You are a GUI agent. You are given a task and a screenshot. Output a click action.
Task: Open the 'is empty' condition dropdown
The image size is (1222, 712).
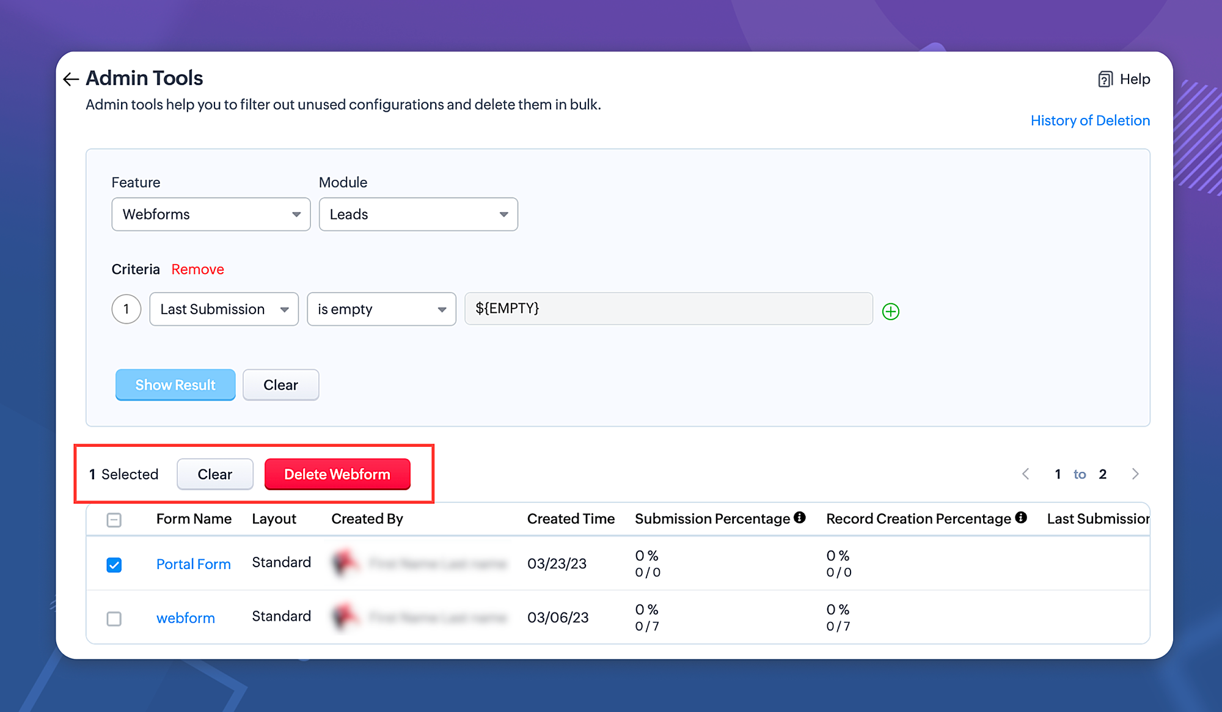[381, 309]
